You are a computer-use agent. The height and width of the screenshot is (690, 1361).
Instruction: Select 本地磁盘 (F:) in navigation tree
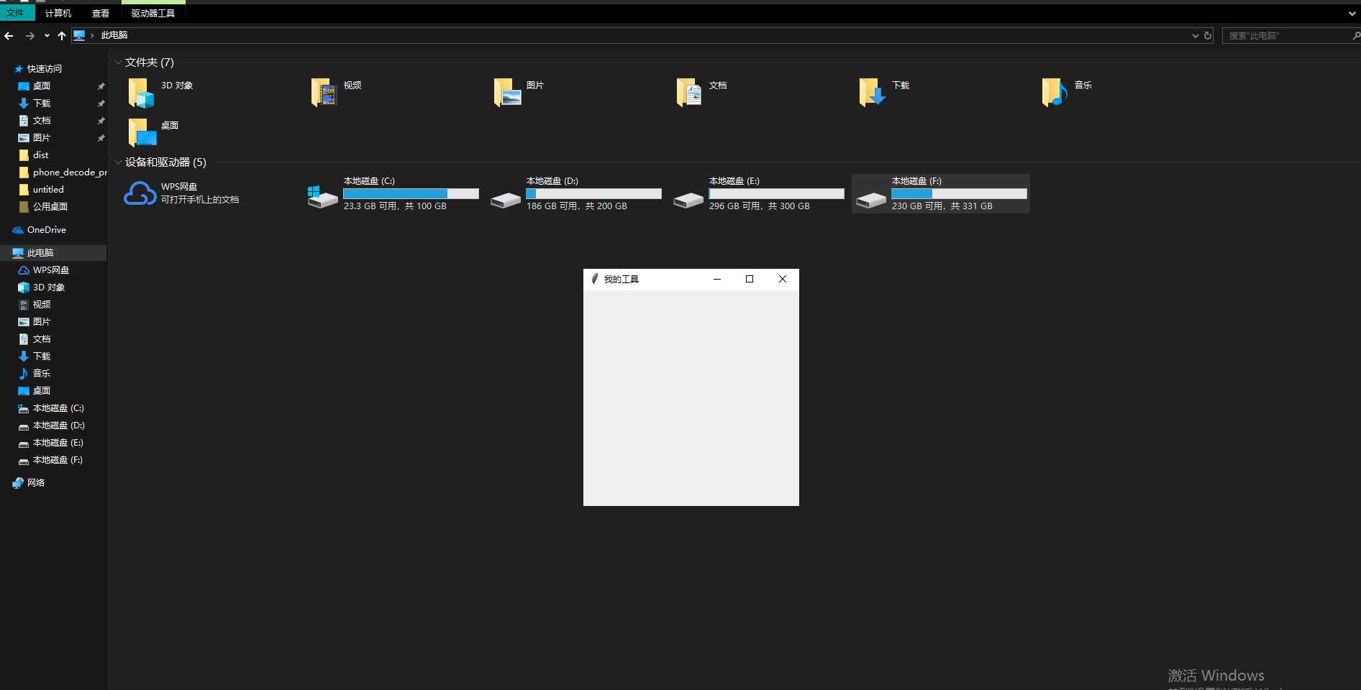(58, 460)
